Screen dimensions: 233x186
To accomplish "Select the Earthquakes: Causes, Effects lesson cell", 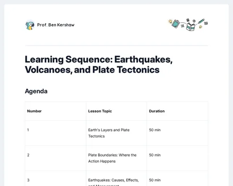I will pyautogui.click(x=116, y=178).
